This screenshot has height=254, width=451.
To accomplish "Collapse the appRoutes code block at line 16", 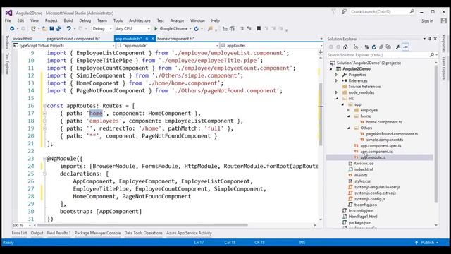I will coord(44,106).
